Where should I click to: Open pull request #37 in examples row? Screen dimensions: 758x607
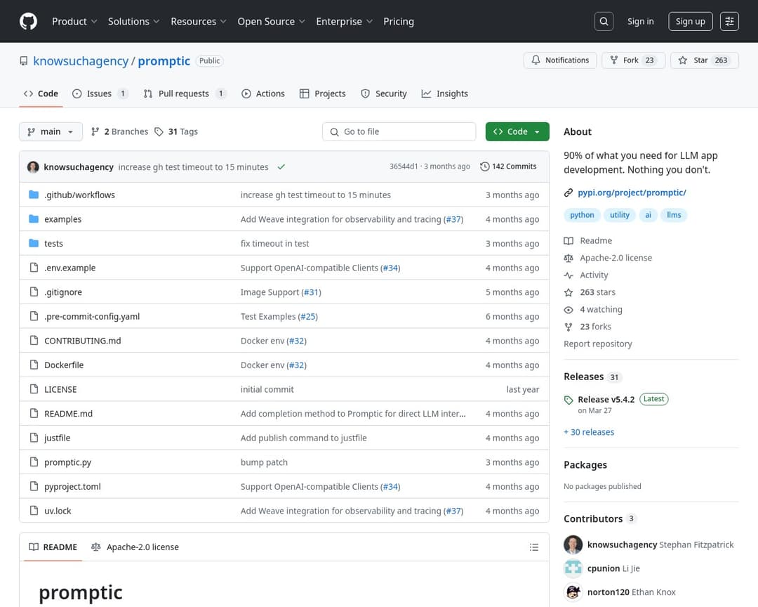click(x=453, y=219)
